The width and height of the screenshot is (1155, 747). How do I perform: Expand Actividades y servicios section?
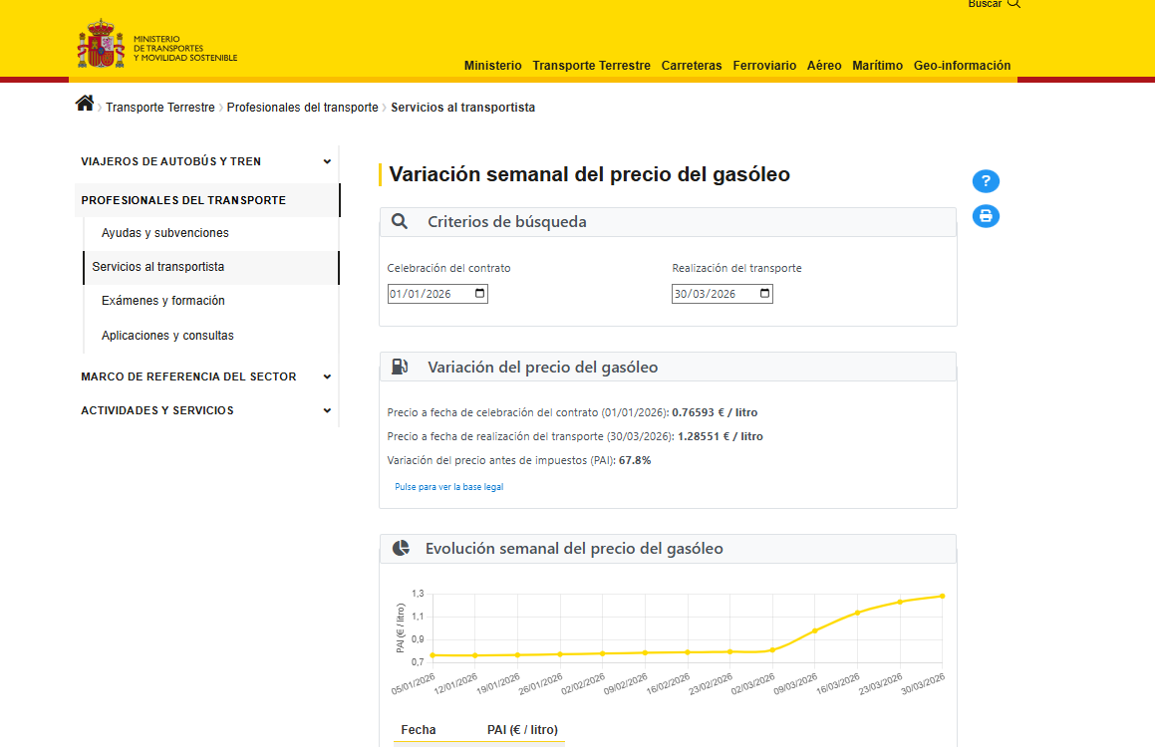coord(327,410)
